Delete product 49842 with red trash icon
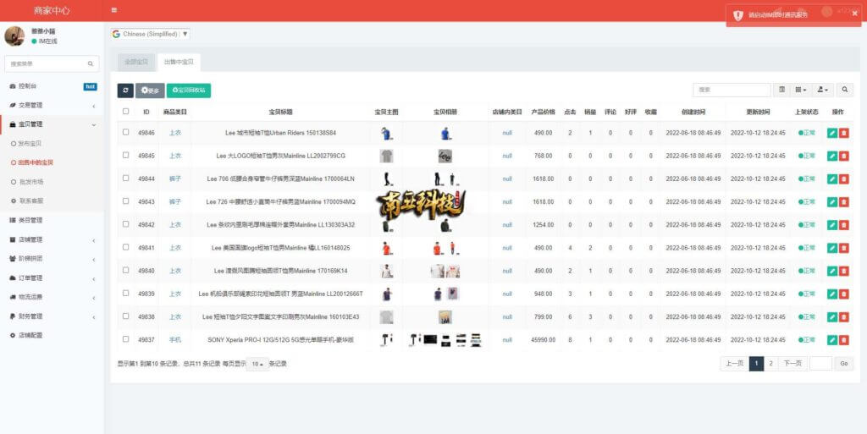The width and height of the screenshot is (867, 434). pyautogui.click(x=844, y=225)
